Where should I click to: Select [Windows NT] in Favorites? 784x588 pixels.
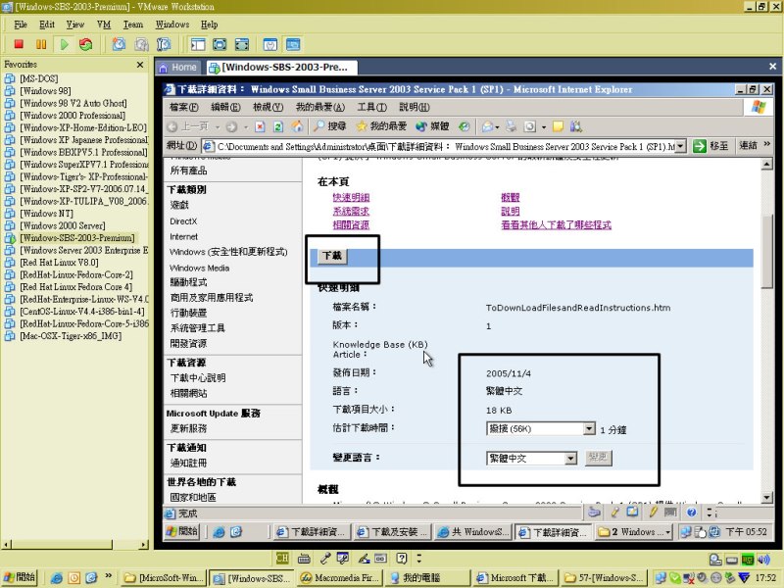46,214
